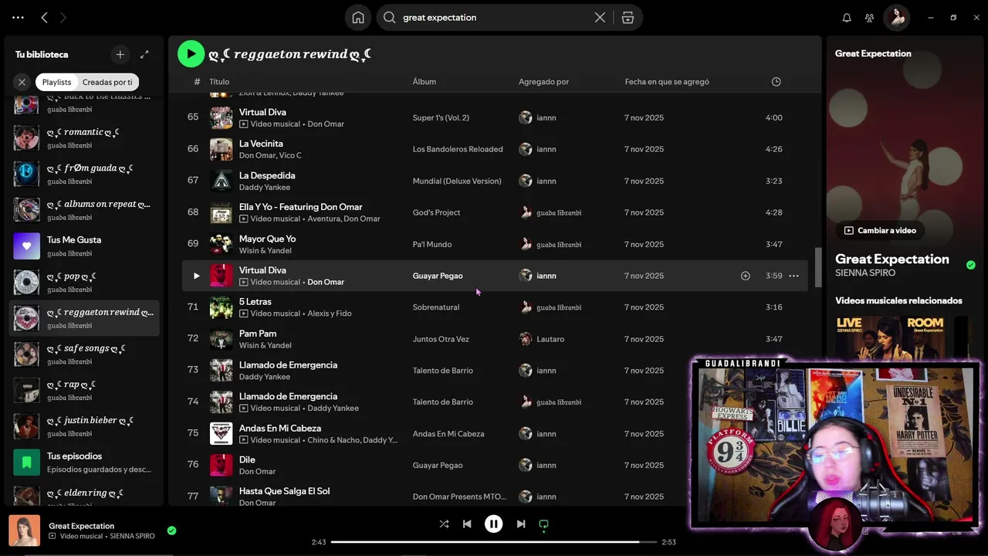Open the Browse icon in search bar
The height and width of the screenshot is (556, 988).
pos(628,18)
